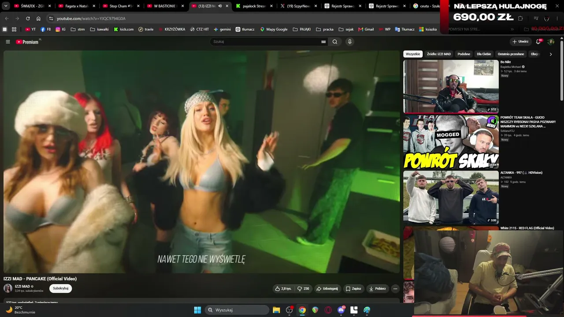
Task: Switch to the SzpyrNews X tab
Action: point(299,6)
